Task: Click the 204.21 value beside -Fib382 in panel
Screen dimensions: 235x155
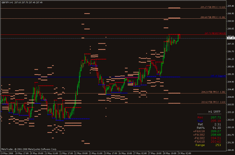Action: pyautogui.click(x=216, y=138)
